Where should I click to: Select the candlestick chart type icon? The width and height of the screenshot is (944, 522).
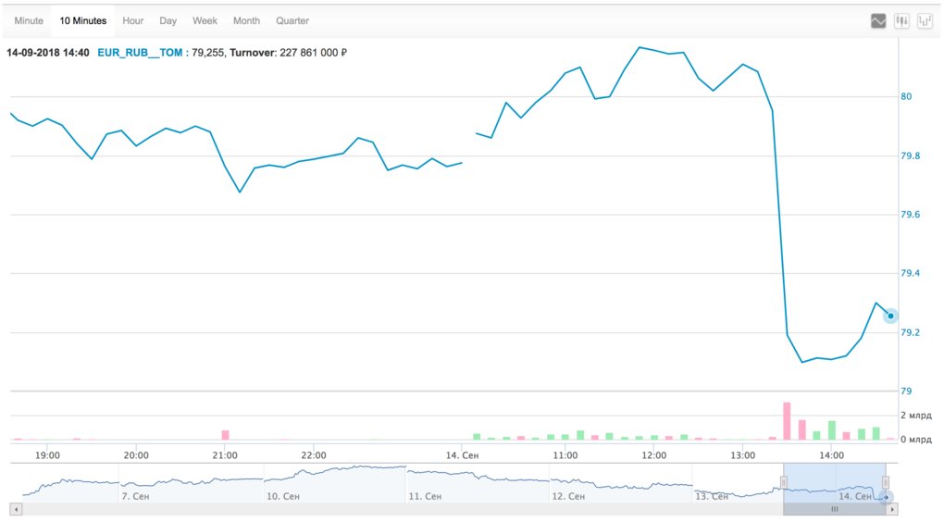click(901, 21)
